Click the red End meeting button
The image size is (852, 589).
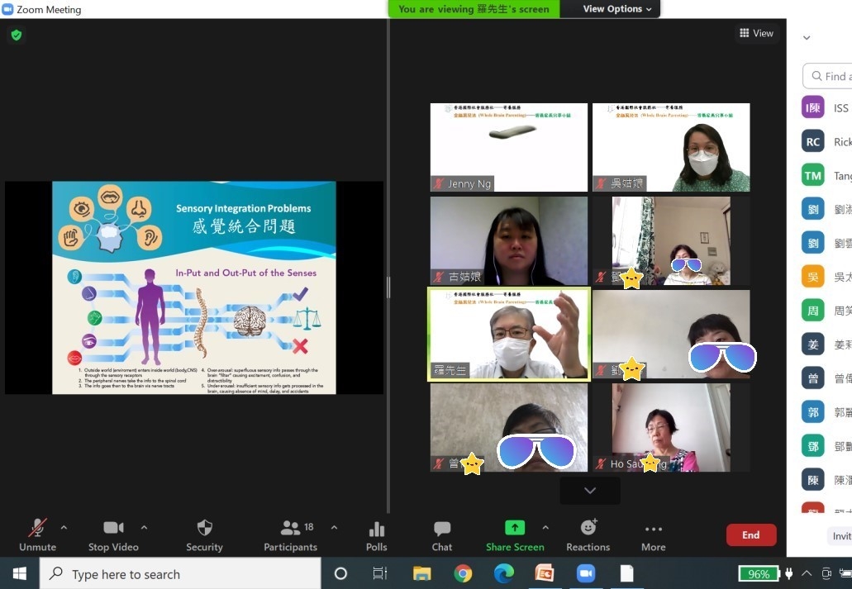point(750,534)
